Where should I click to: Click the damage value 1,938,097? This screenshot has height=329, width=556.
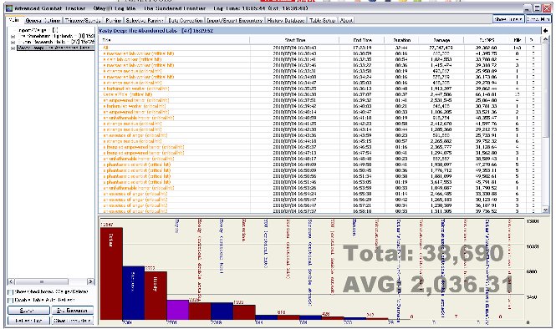(441, 164)
